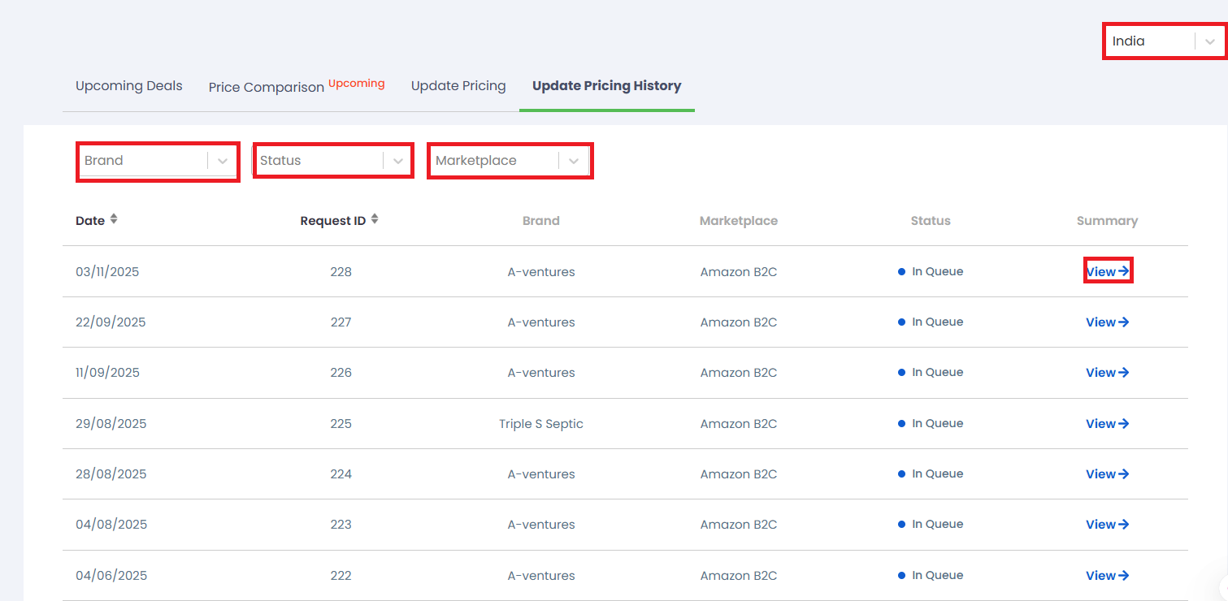
Task: Switch to the Upcoming Deals tab
Action: [x=128, y=86]
